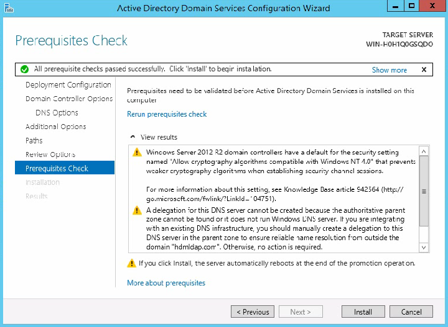The height and width of the screenshot is (327, 448).
Task: Click the wizard app icon in title bar
Action: [9, 8]
